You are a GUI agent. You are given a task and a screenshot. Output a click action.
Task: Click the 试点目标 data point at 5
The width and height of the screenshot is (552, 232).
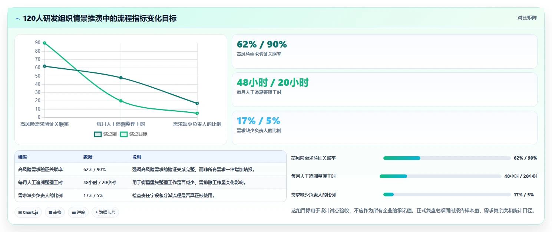coord(197,113)
